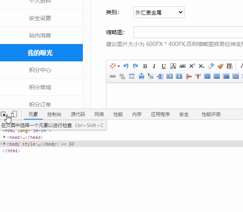Open the 类别 dropdown showing 外汇贵金属
Viewport: 243px width, 212px height.
point(159,13)
